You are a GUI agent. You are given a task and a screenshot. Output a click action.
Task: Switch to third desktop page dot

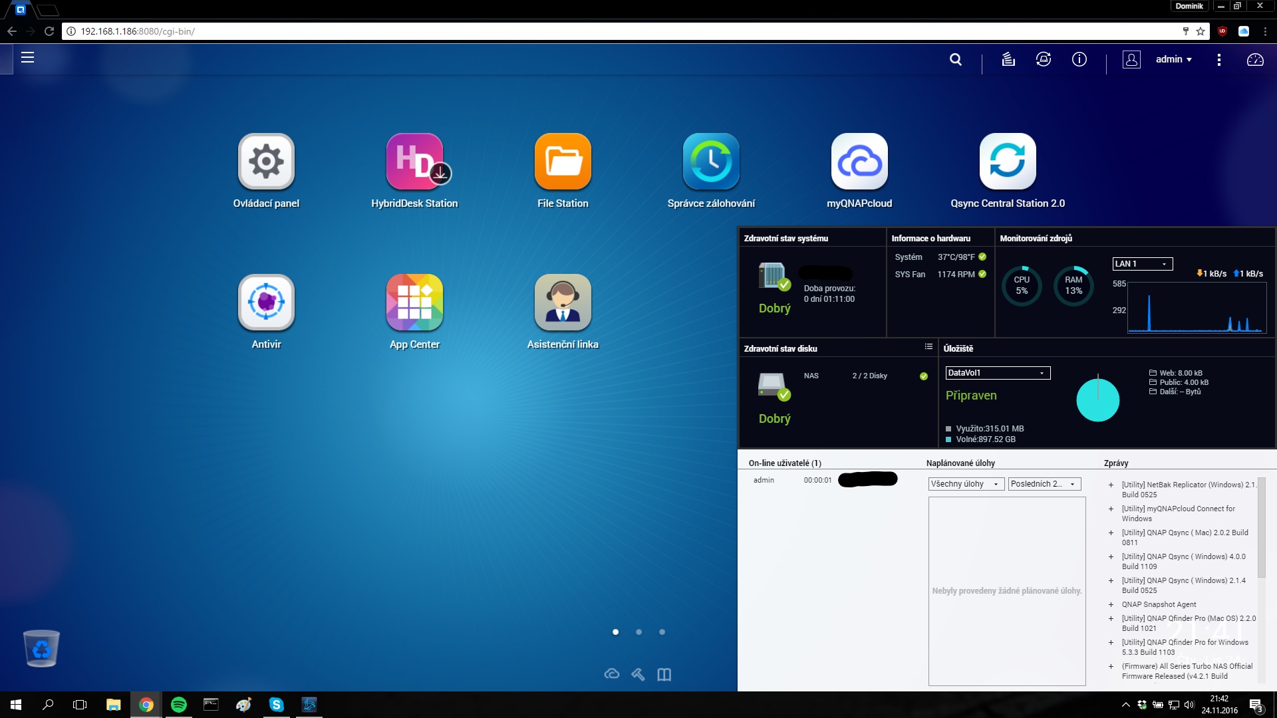662,632
